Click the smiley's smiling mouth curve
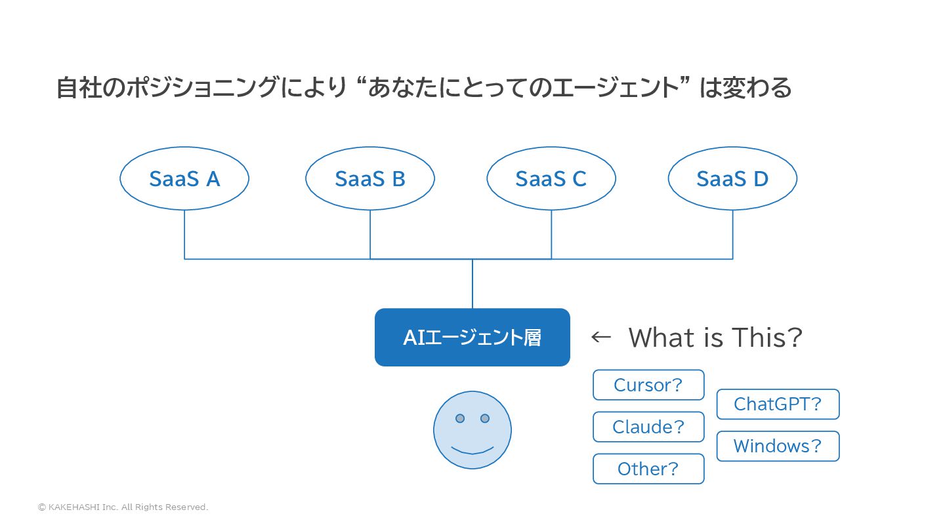945x531 pixels. pos(472,451)
